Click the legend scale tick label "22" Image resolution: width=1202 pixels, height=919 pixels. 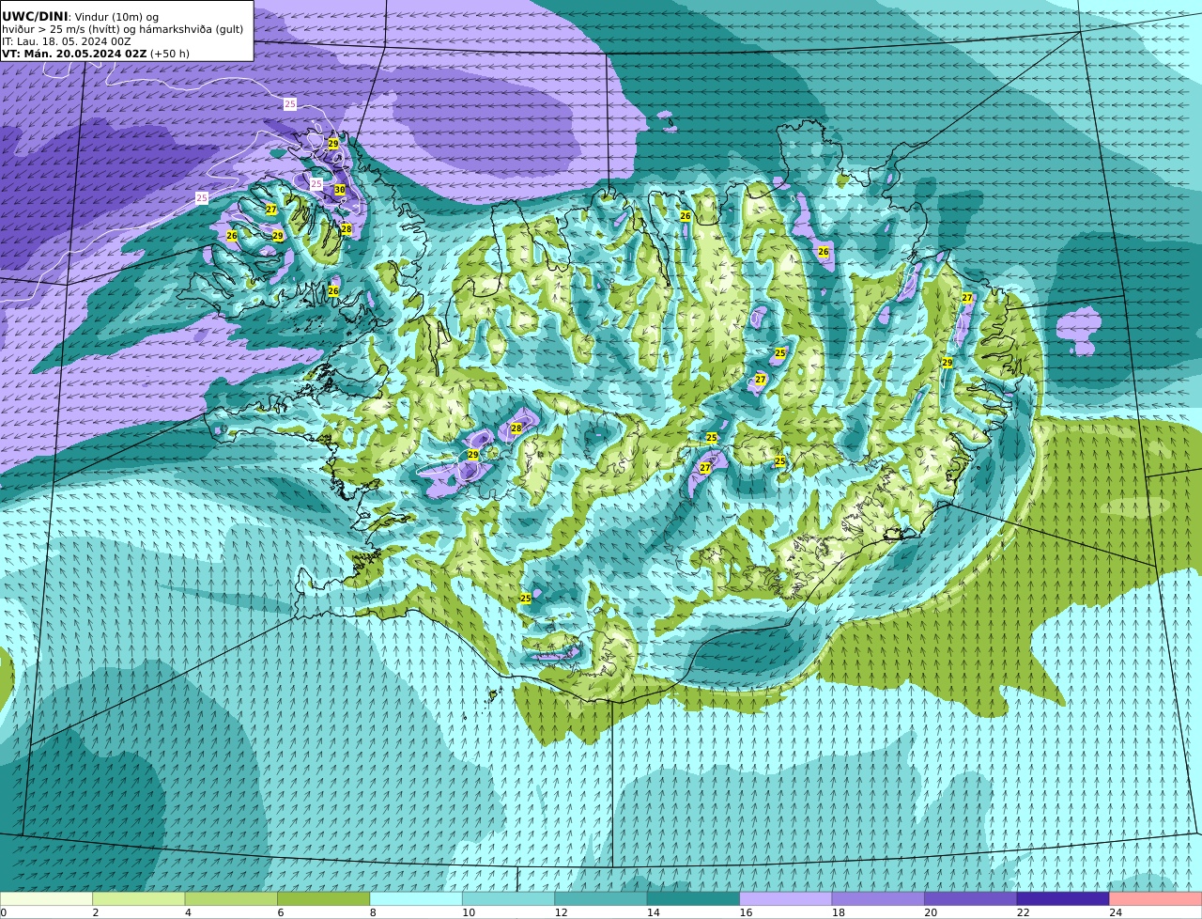(x=1023, y=912)
